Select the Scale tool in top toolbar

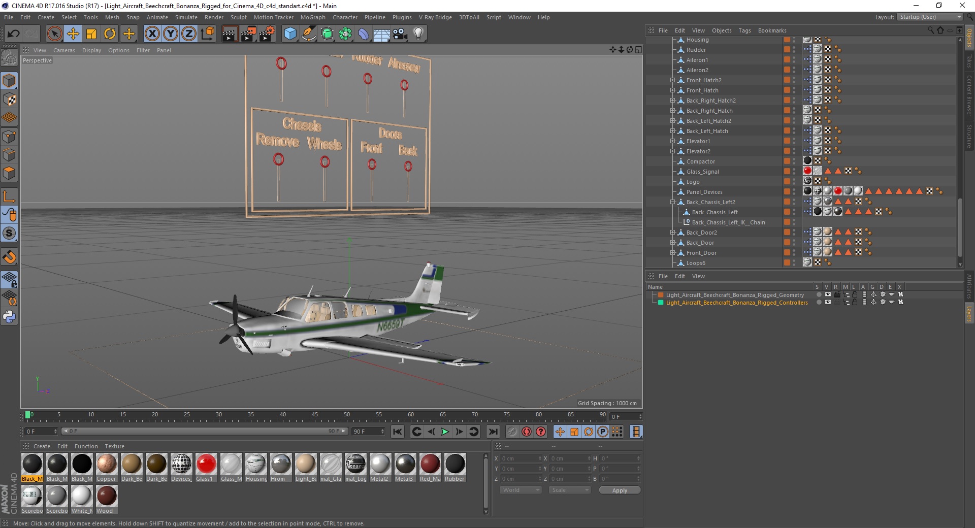coord(91,34)
